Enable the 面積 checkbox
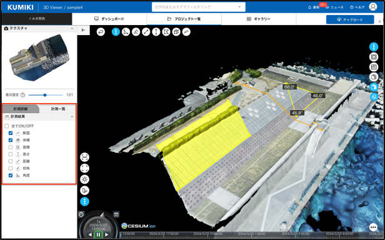 [11, 147]
